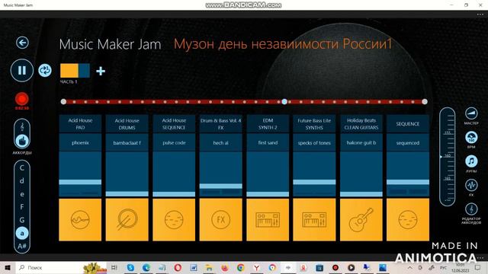Open the ЛУПЫ loops library
Viewport: 488px width, 274px height.
(471, 161)
